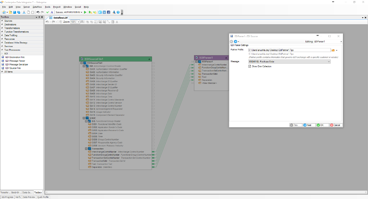The height and width of the screenshot is (199, 368).
Task: Click the LinkedIn icon in the toolbar
Action: (104, 12)
